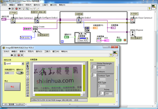Select the pan hand tool in image palette

27,69
